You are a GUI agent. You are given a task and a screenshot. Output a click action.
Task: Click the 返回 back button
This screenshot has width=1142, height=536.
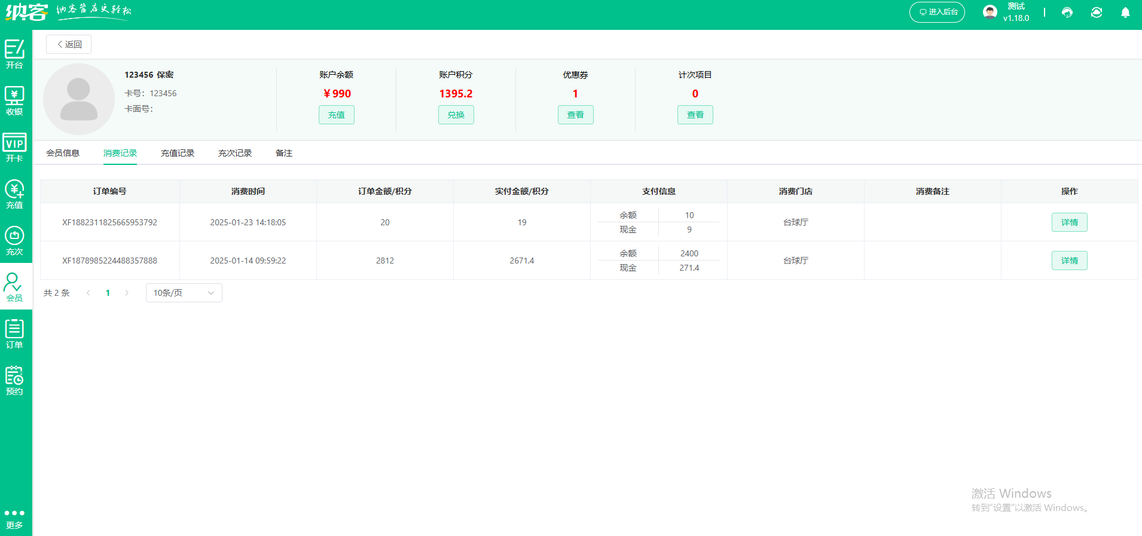tap(69, 44)
